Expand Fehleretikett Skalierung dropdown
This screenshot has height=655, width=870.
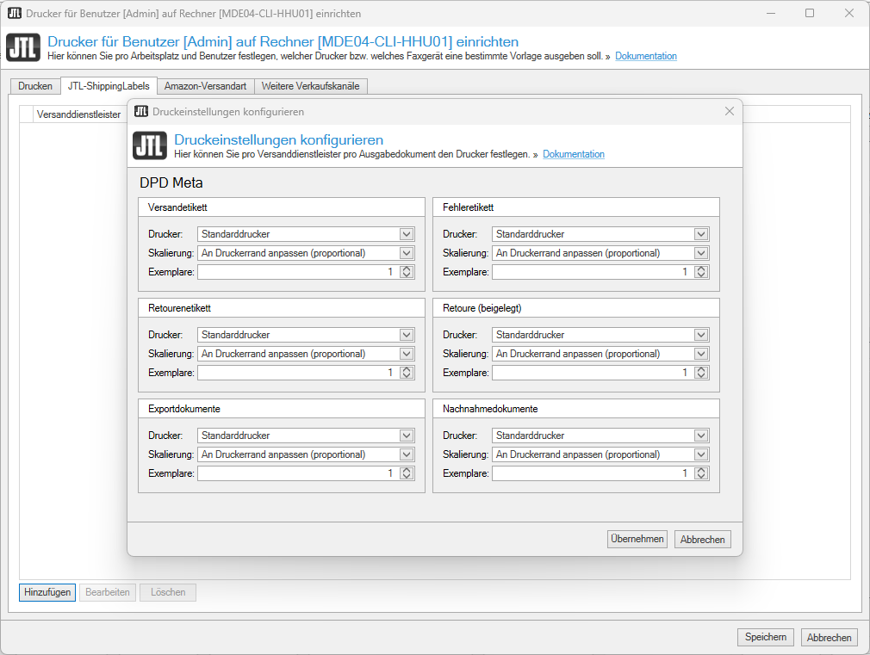pyautogui.click(x=701, y=253)
